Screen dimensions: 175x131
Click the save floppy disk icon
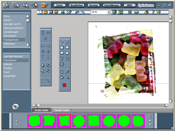pos(51,12)
